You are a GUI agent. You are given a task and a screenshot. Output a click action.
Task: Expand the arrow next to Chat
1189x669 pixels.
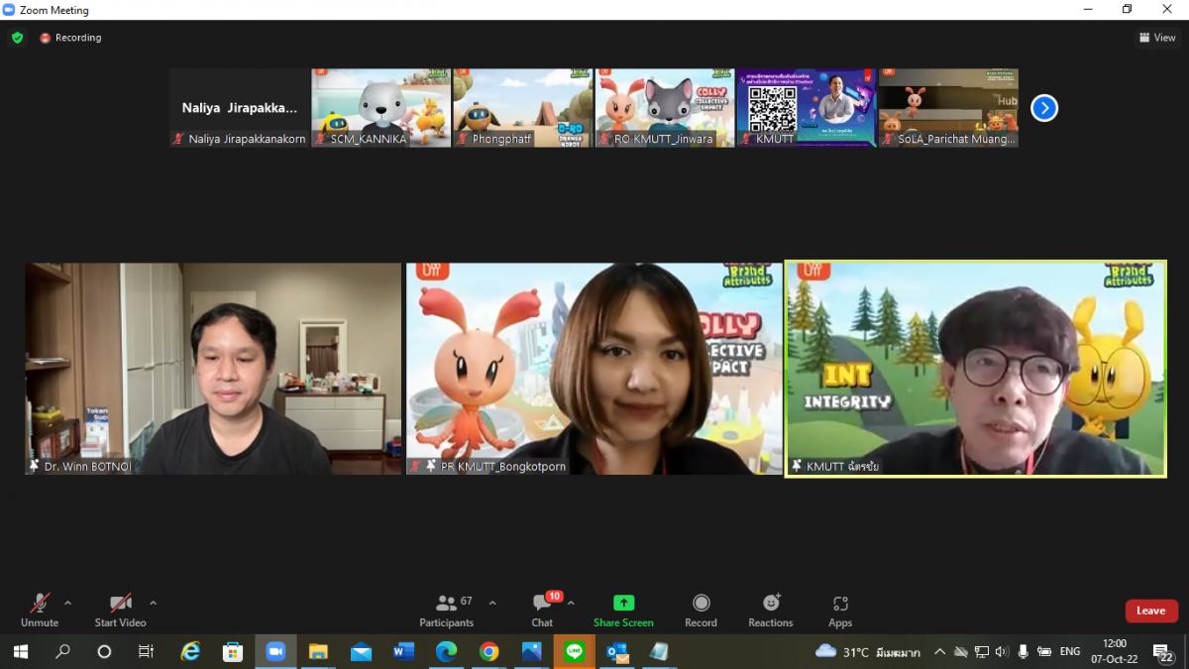click(x=571, y=603)
